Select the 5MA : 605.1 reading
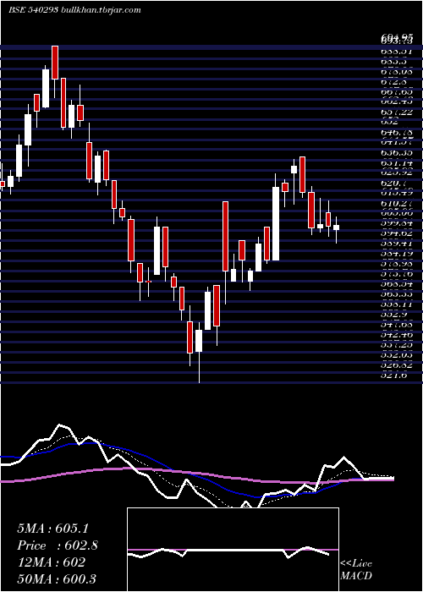 (x=52, y=529)
